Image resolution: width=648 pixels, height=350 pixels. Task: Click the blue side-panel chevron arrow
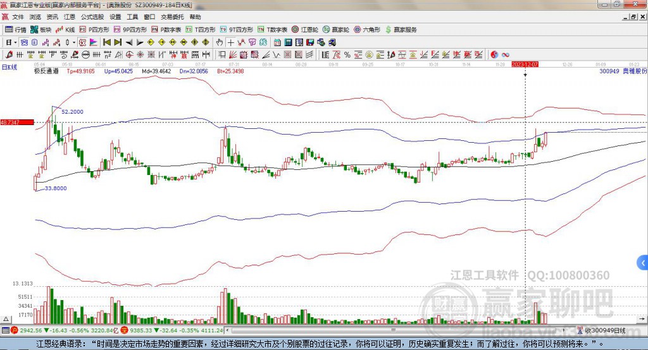point(643,263)
